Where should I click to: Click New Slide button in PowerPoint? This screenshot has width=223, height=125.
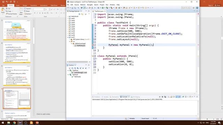point(21,11)
